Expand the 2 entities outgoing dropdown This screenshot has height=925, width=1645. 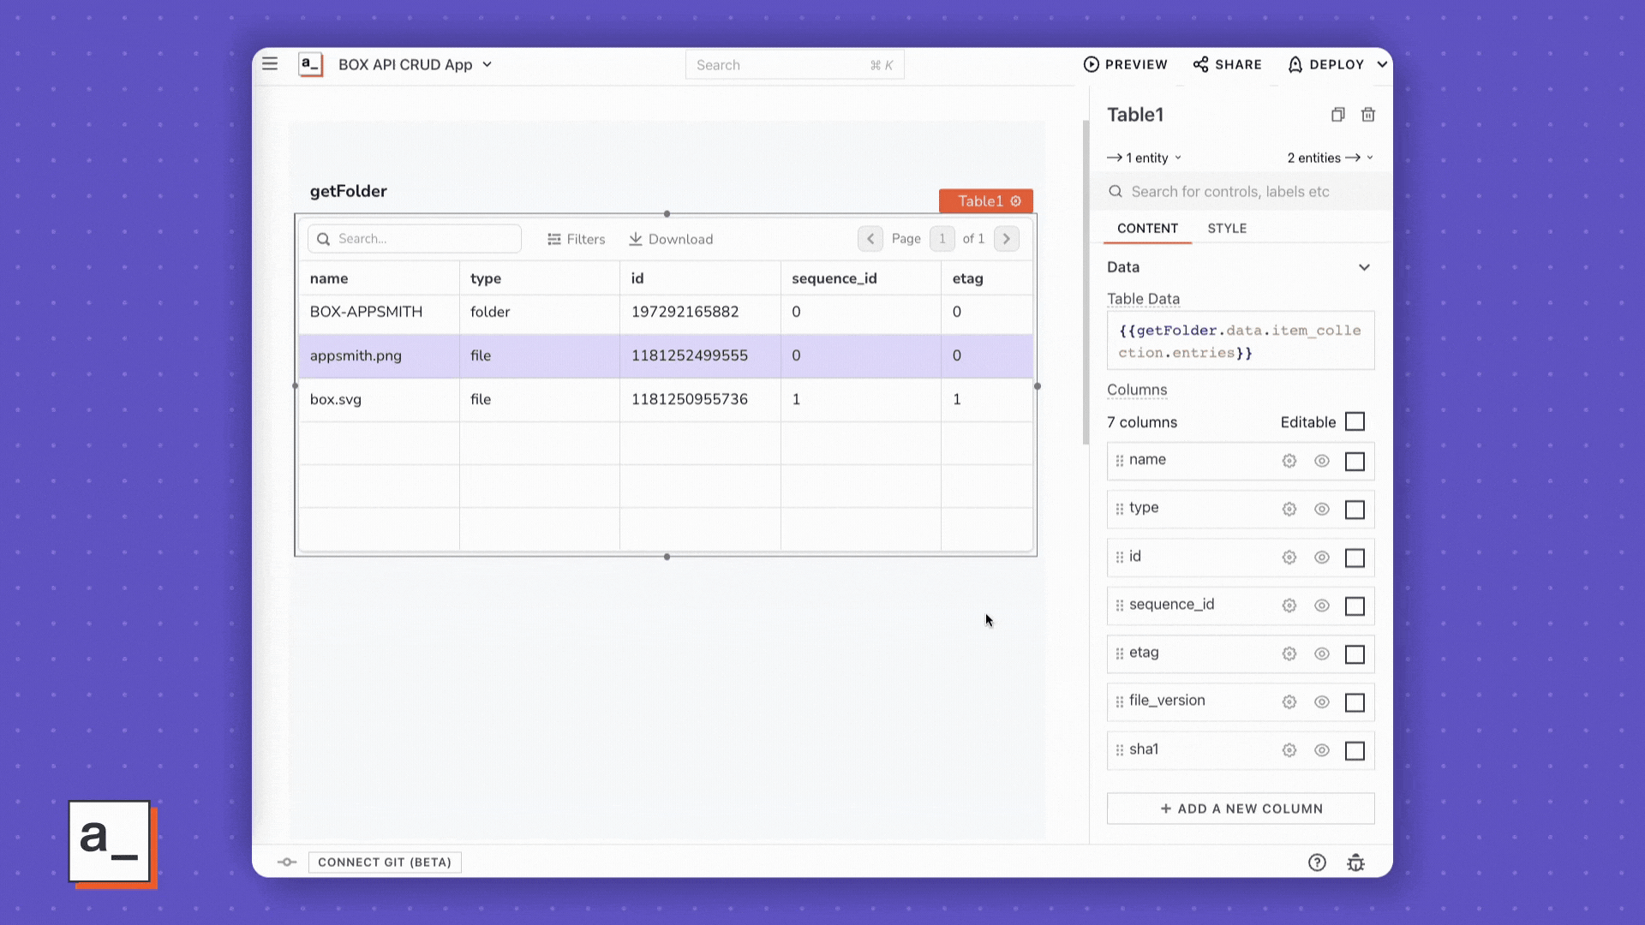pos(1331,158)
